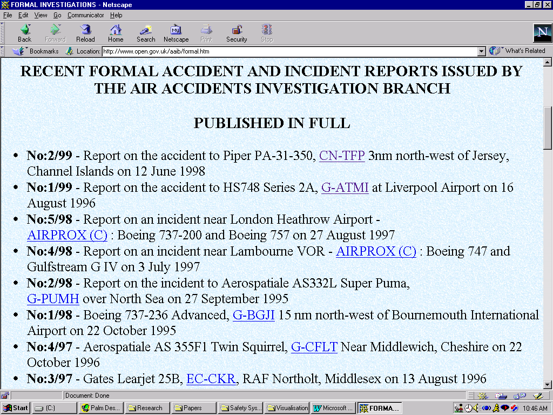The width and height of the screenshot is (553, 415).
Task: Open the Windows Start menu
Action: coord(16,409)
